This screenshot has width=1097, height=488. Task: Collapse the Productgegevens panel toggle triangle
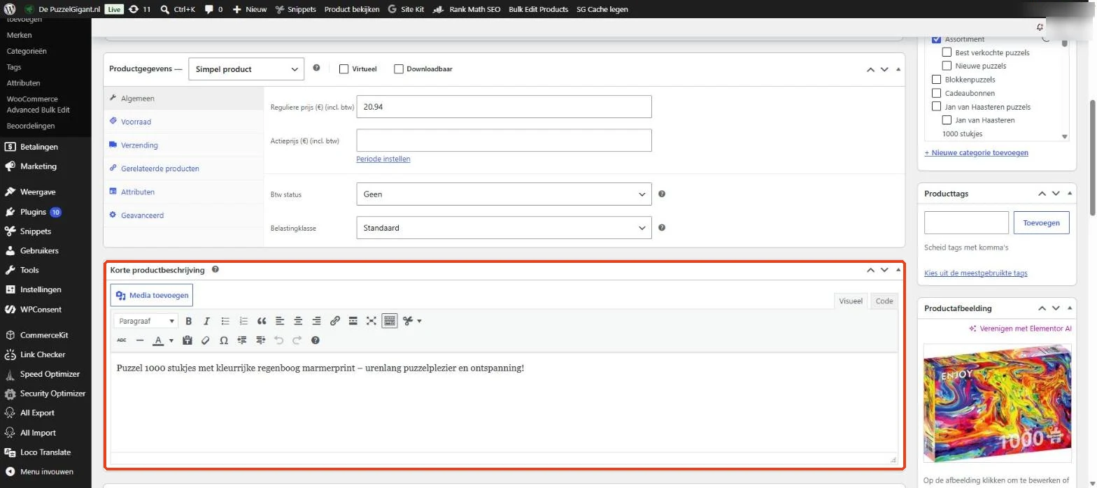pos(898,69)
